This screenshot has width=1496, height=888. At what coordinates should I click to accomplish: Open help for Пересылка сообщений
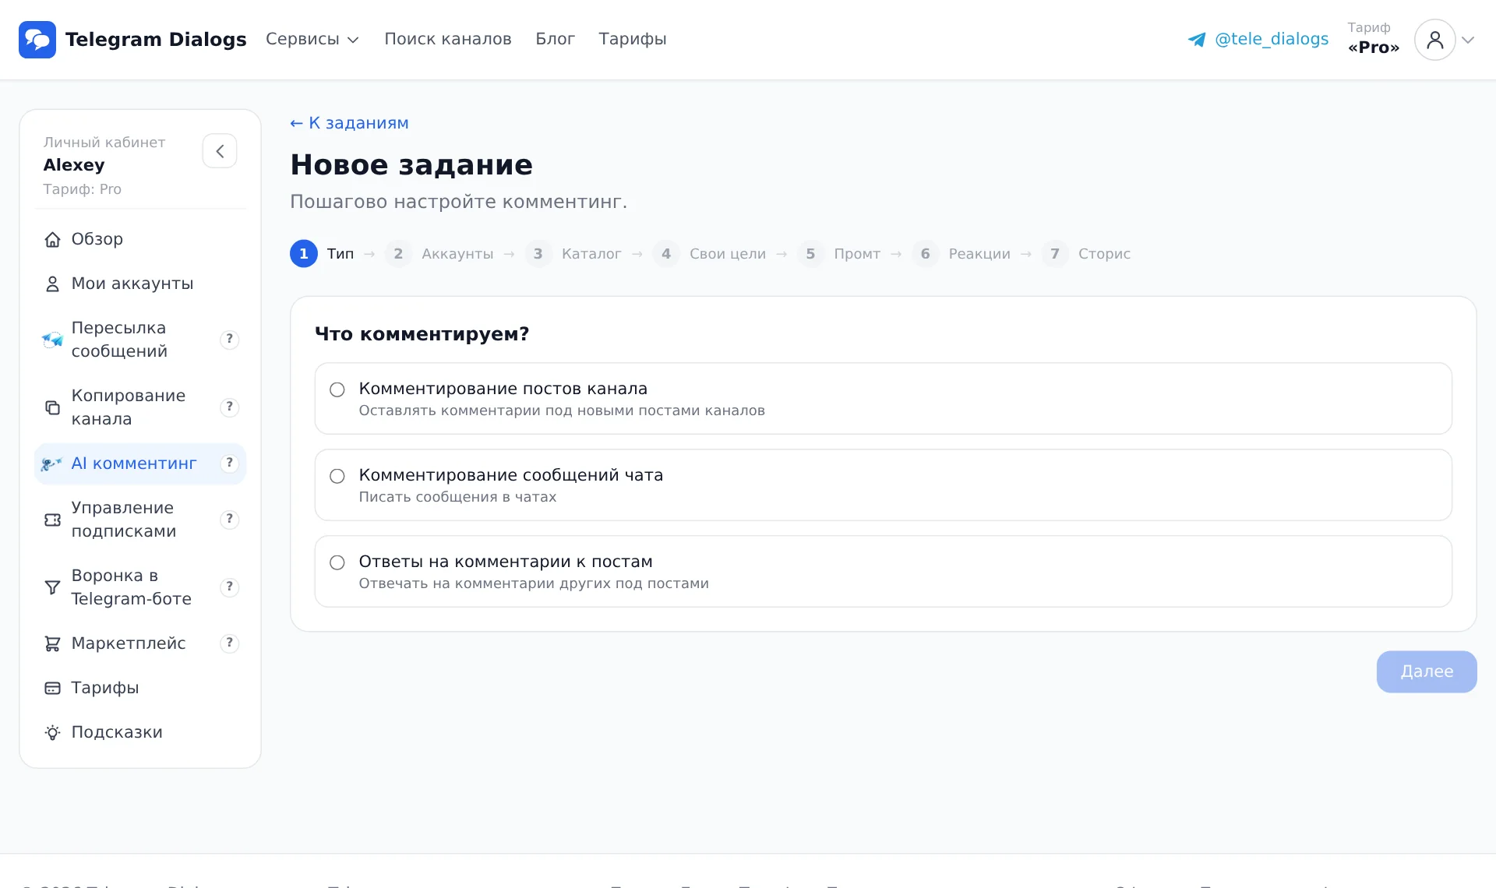pos(229,339)
